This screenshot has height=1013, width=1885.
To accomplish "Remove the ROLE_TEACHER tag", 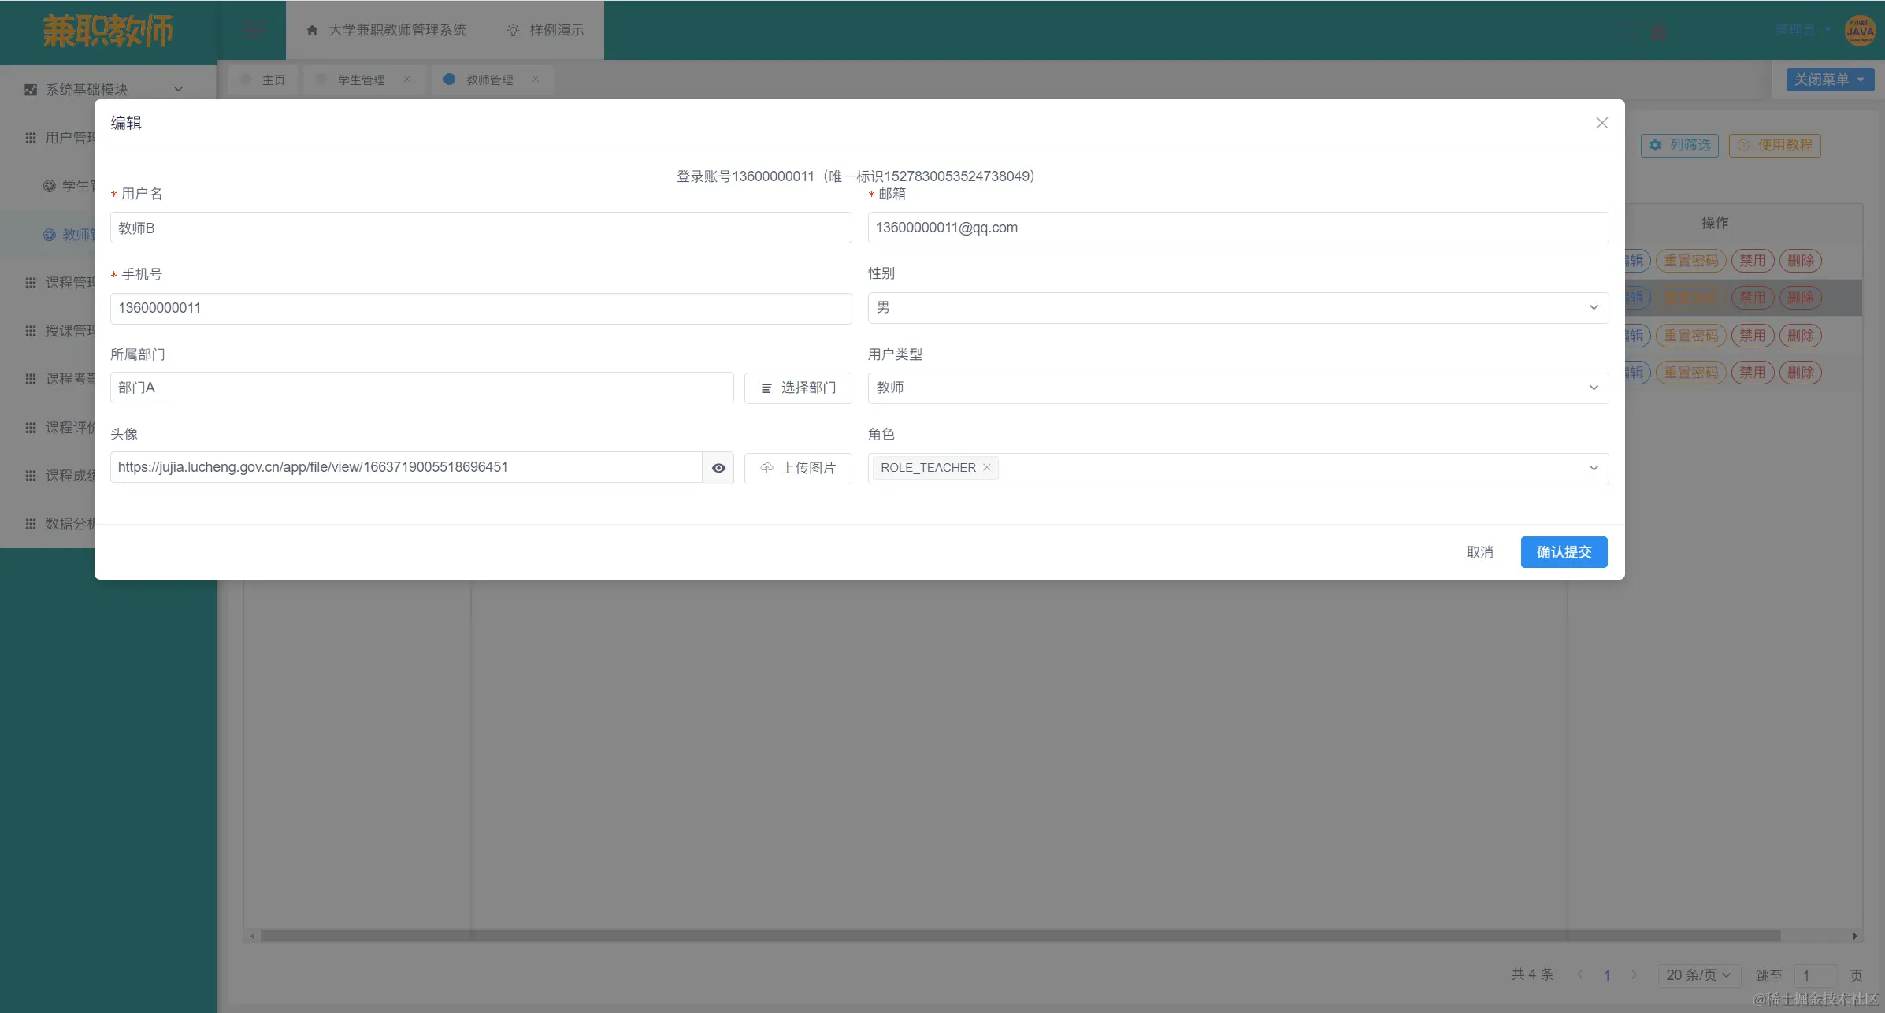I will click(x=986, y=467).
